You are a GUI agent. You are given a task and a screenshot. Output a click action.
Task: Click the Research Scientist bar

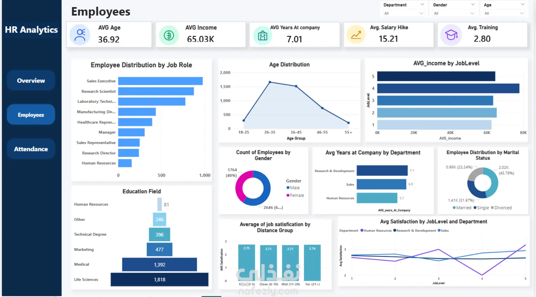tap(156, 91)
